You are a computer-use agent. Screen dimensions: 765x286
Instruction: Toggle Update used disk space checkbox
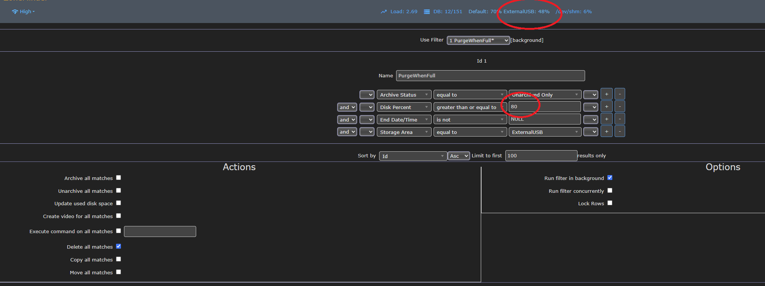click(x=118, y=203)
